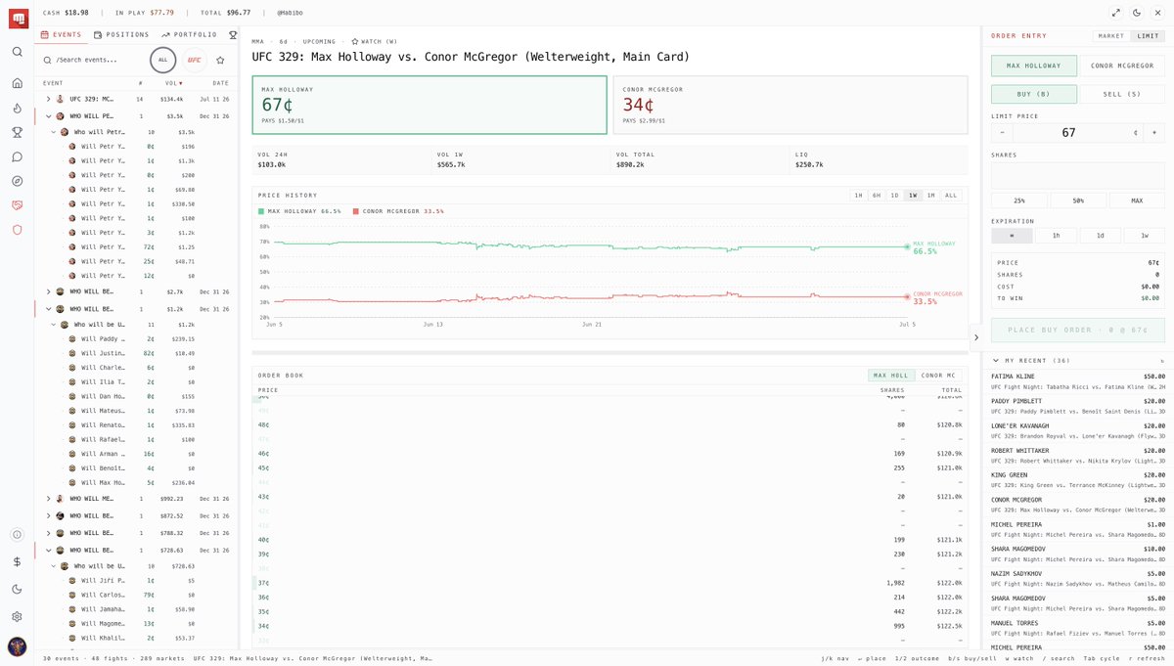Collapse order panel with right chevron handle

[975, 337]
